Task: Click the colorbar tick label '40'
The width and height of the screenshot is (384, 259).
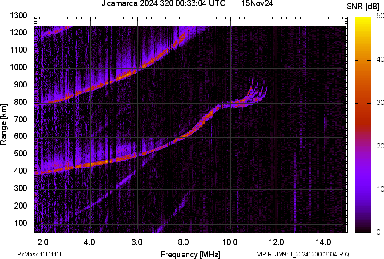Action: coord(380,59)
